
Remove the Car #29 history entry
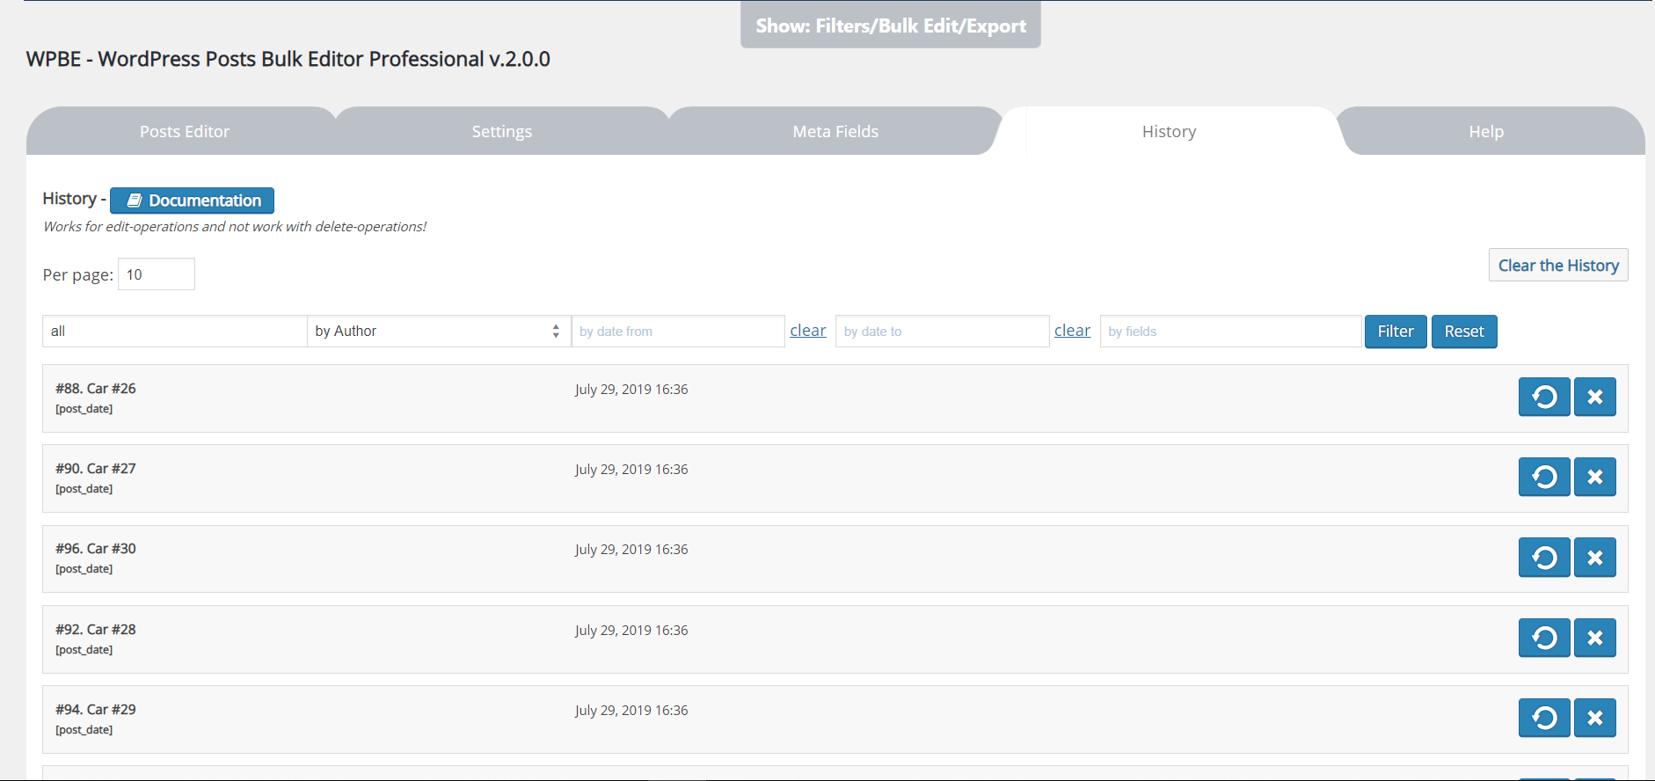(x=1594, y=718)
